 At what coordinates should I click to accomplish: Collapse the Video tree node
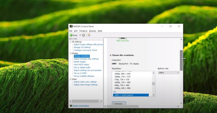(70, 79)
